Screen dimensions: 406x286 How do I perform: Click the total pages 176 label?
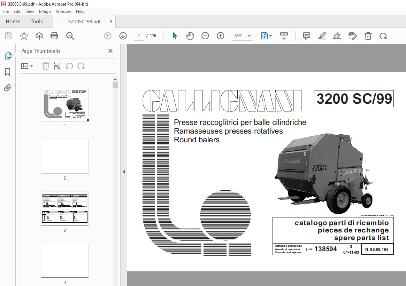pos(153,36)
